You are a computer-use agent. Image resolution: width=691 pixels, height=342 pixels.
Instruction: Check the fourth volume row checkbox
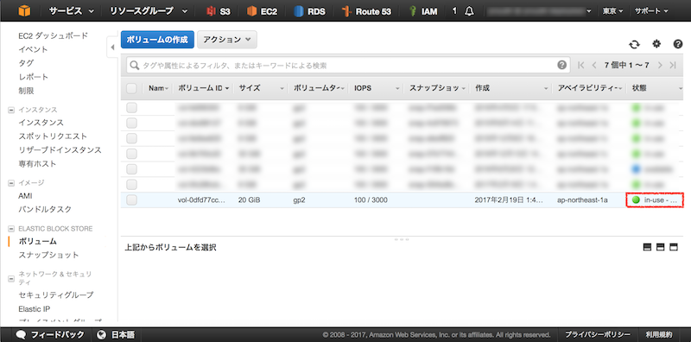pyautogui.click(x=131, y=154)
